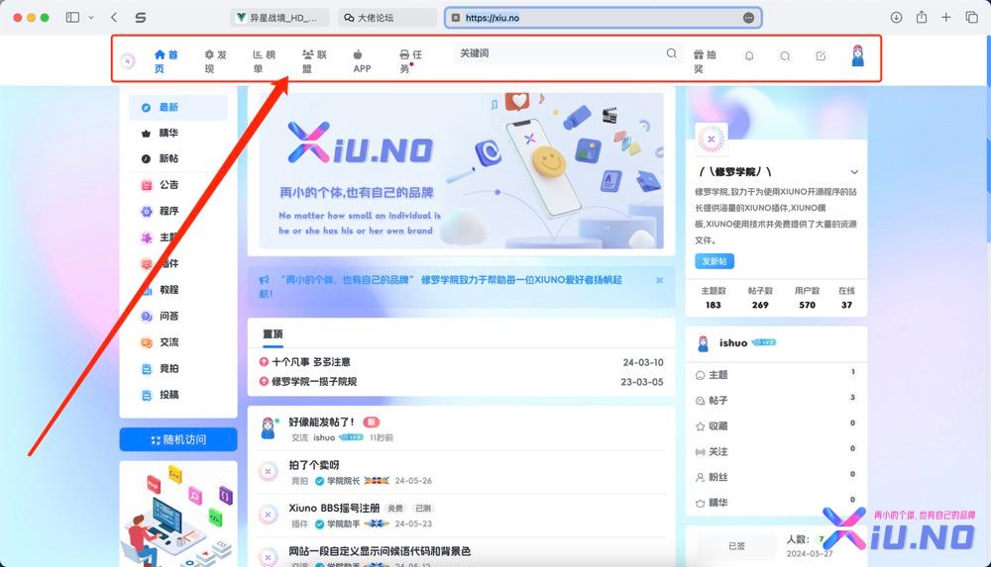Screen dimensions: 991x567
Task: Open the post 拍了个卖呀
Action: coord(314,465)
